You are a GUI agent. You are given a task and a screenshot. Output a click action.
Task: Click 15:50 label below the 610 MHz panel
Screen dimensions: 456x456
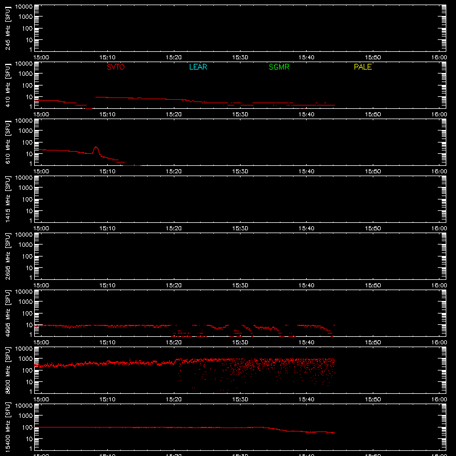373,172
